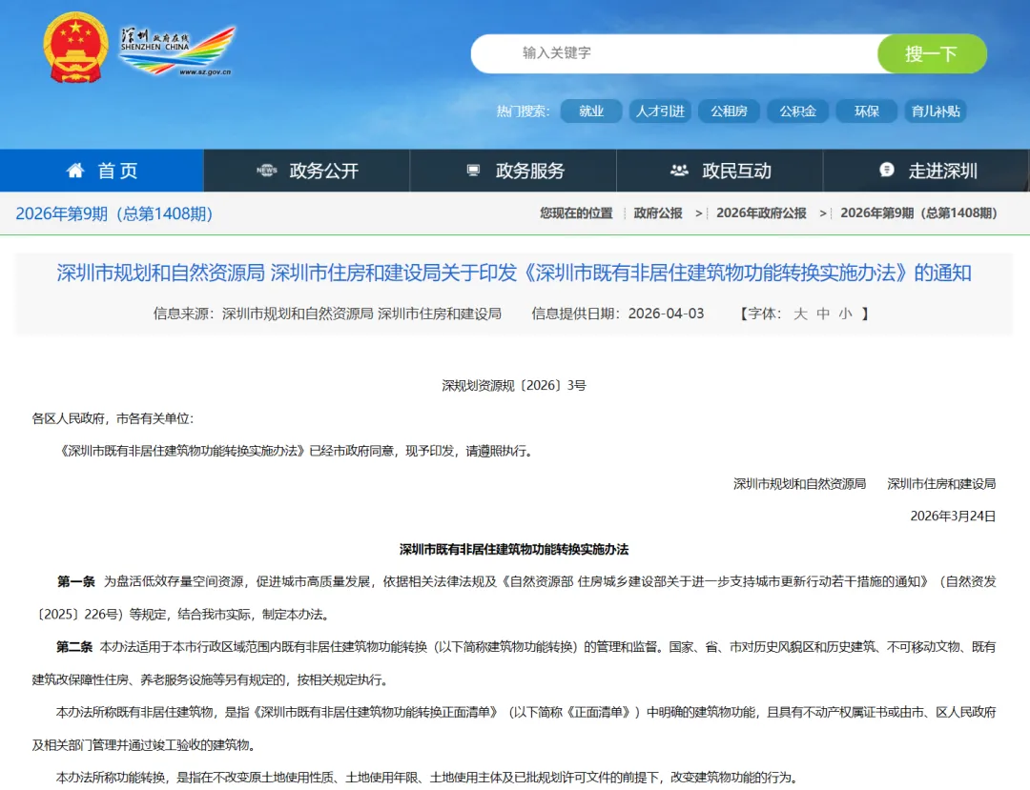
Task: Focus the 输入关键字 search field
Action: click(674, 53)
